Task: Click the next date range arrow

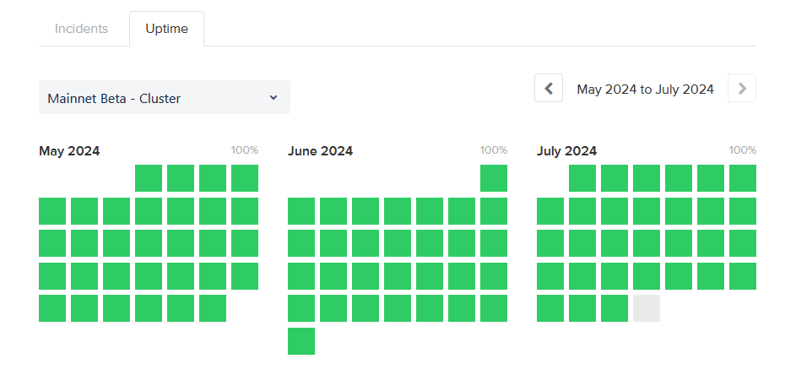Action: 742,89
